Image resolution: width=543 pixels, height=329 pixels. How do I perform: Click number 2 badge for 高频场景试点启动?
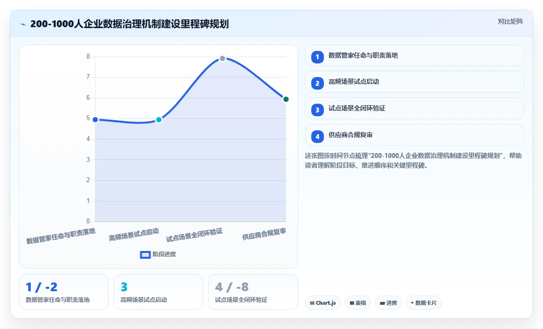tap(317, 83)
